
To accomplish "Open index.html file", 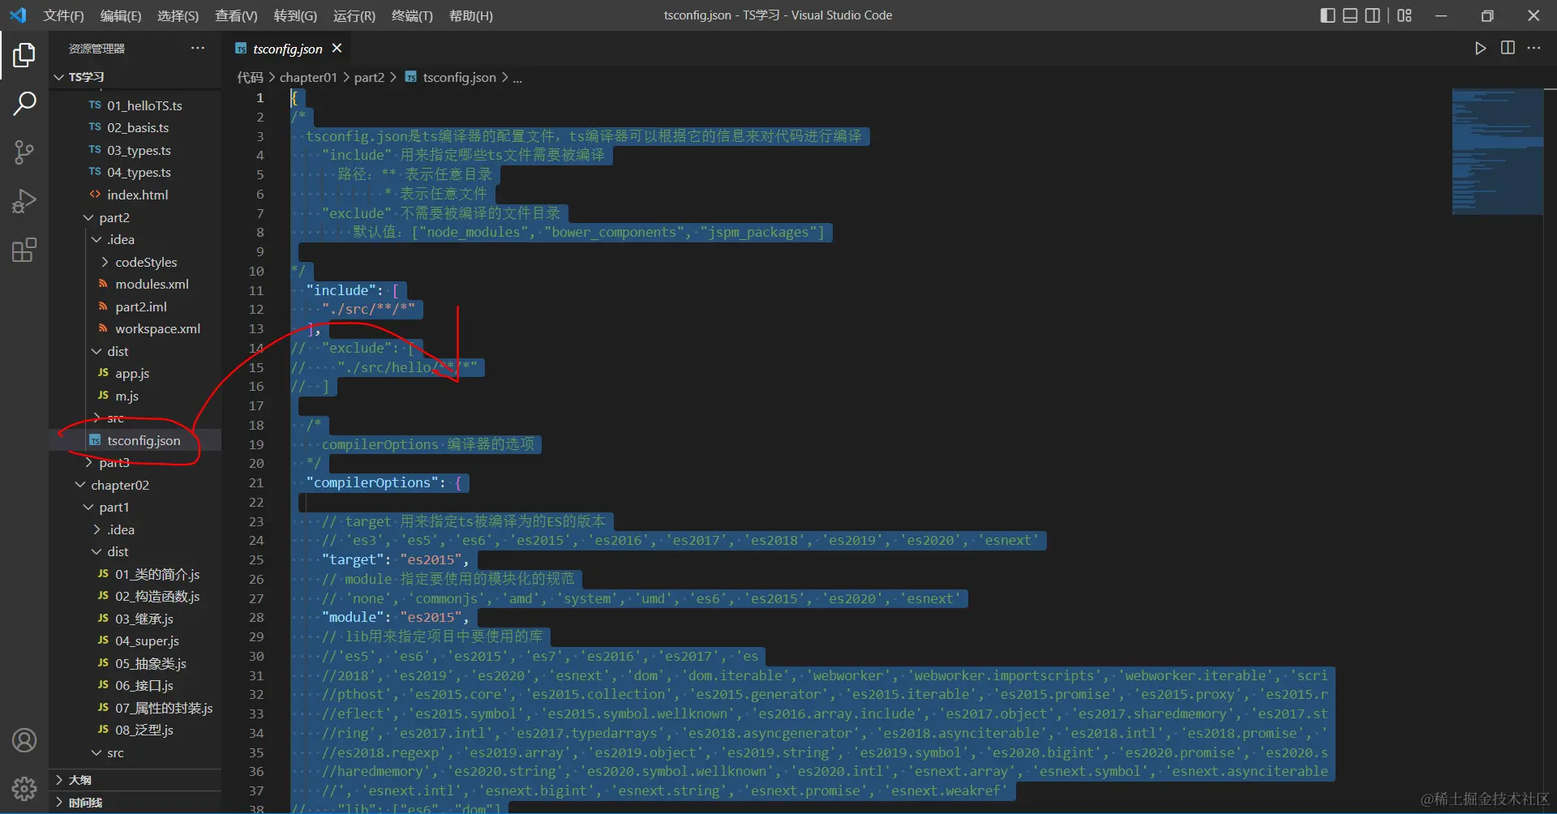I will click(138, 195).
